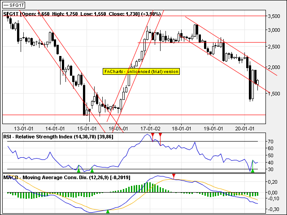The height and width of the screenshot is (215, 287).
Task: Click the 13-01-01 date label
Action: coord(24,129)
